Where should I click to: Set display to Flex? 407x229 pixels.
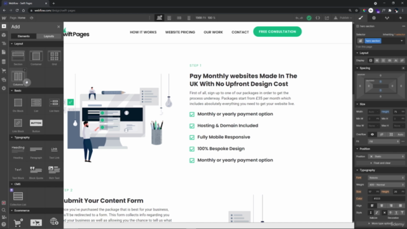pos(377,60)
